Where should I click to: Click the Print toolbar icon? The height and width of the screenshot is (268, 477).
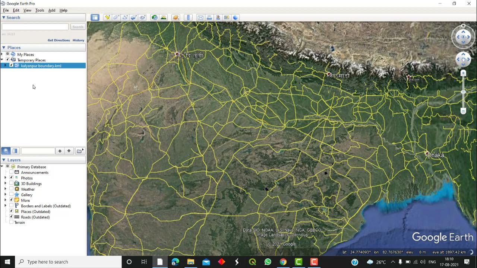tap(209, 17)
